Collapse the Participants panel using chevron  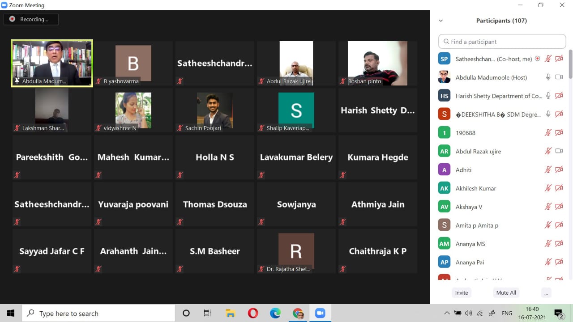click(441, 21)
